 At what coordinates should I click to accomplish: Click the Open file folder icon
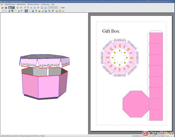tap(2, 8)
